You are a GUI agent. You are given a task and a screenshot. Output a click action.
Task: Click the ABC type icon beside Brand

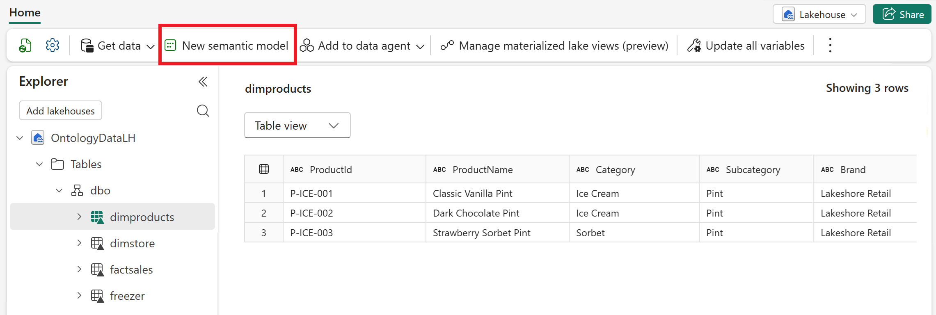click(x=827, y=169)
